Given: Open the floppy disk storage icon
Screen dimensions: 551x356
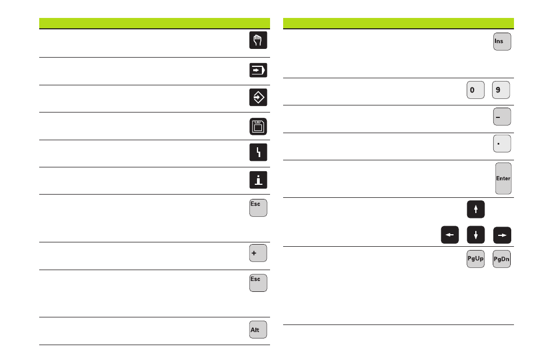Looking at the screenshot, I should 258,127.
